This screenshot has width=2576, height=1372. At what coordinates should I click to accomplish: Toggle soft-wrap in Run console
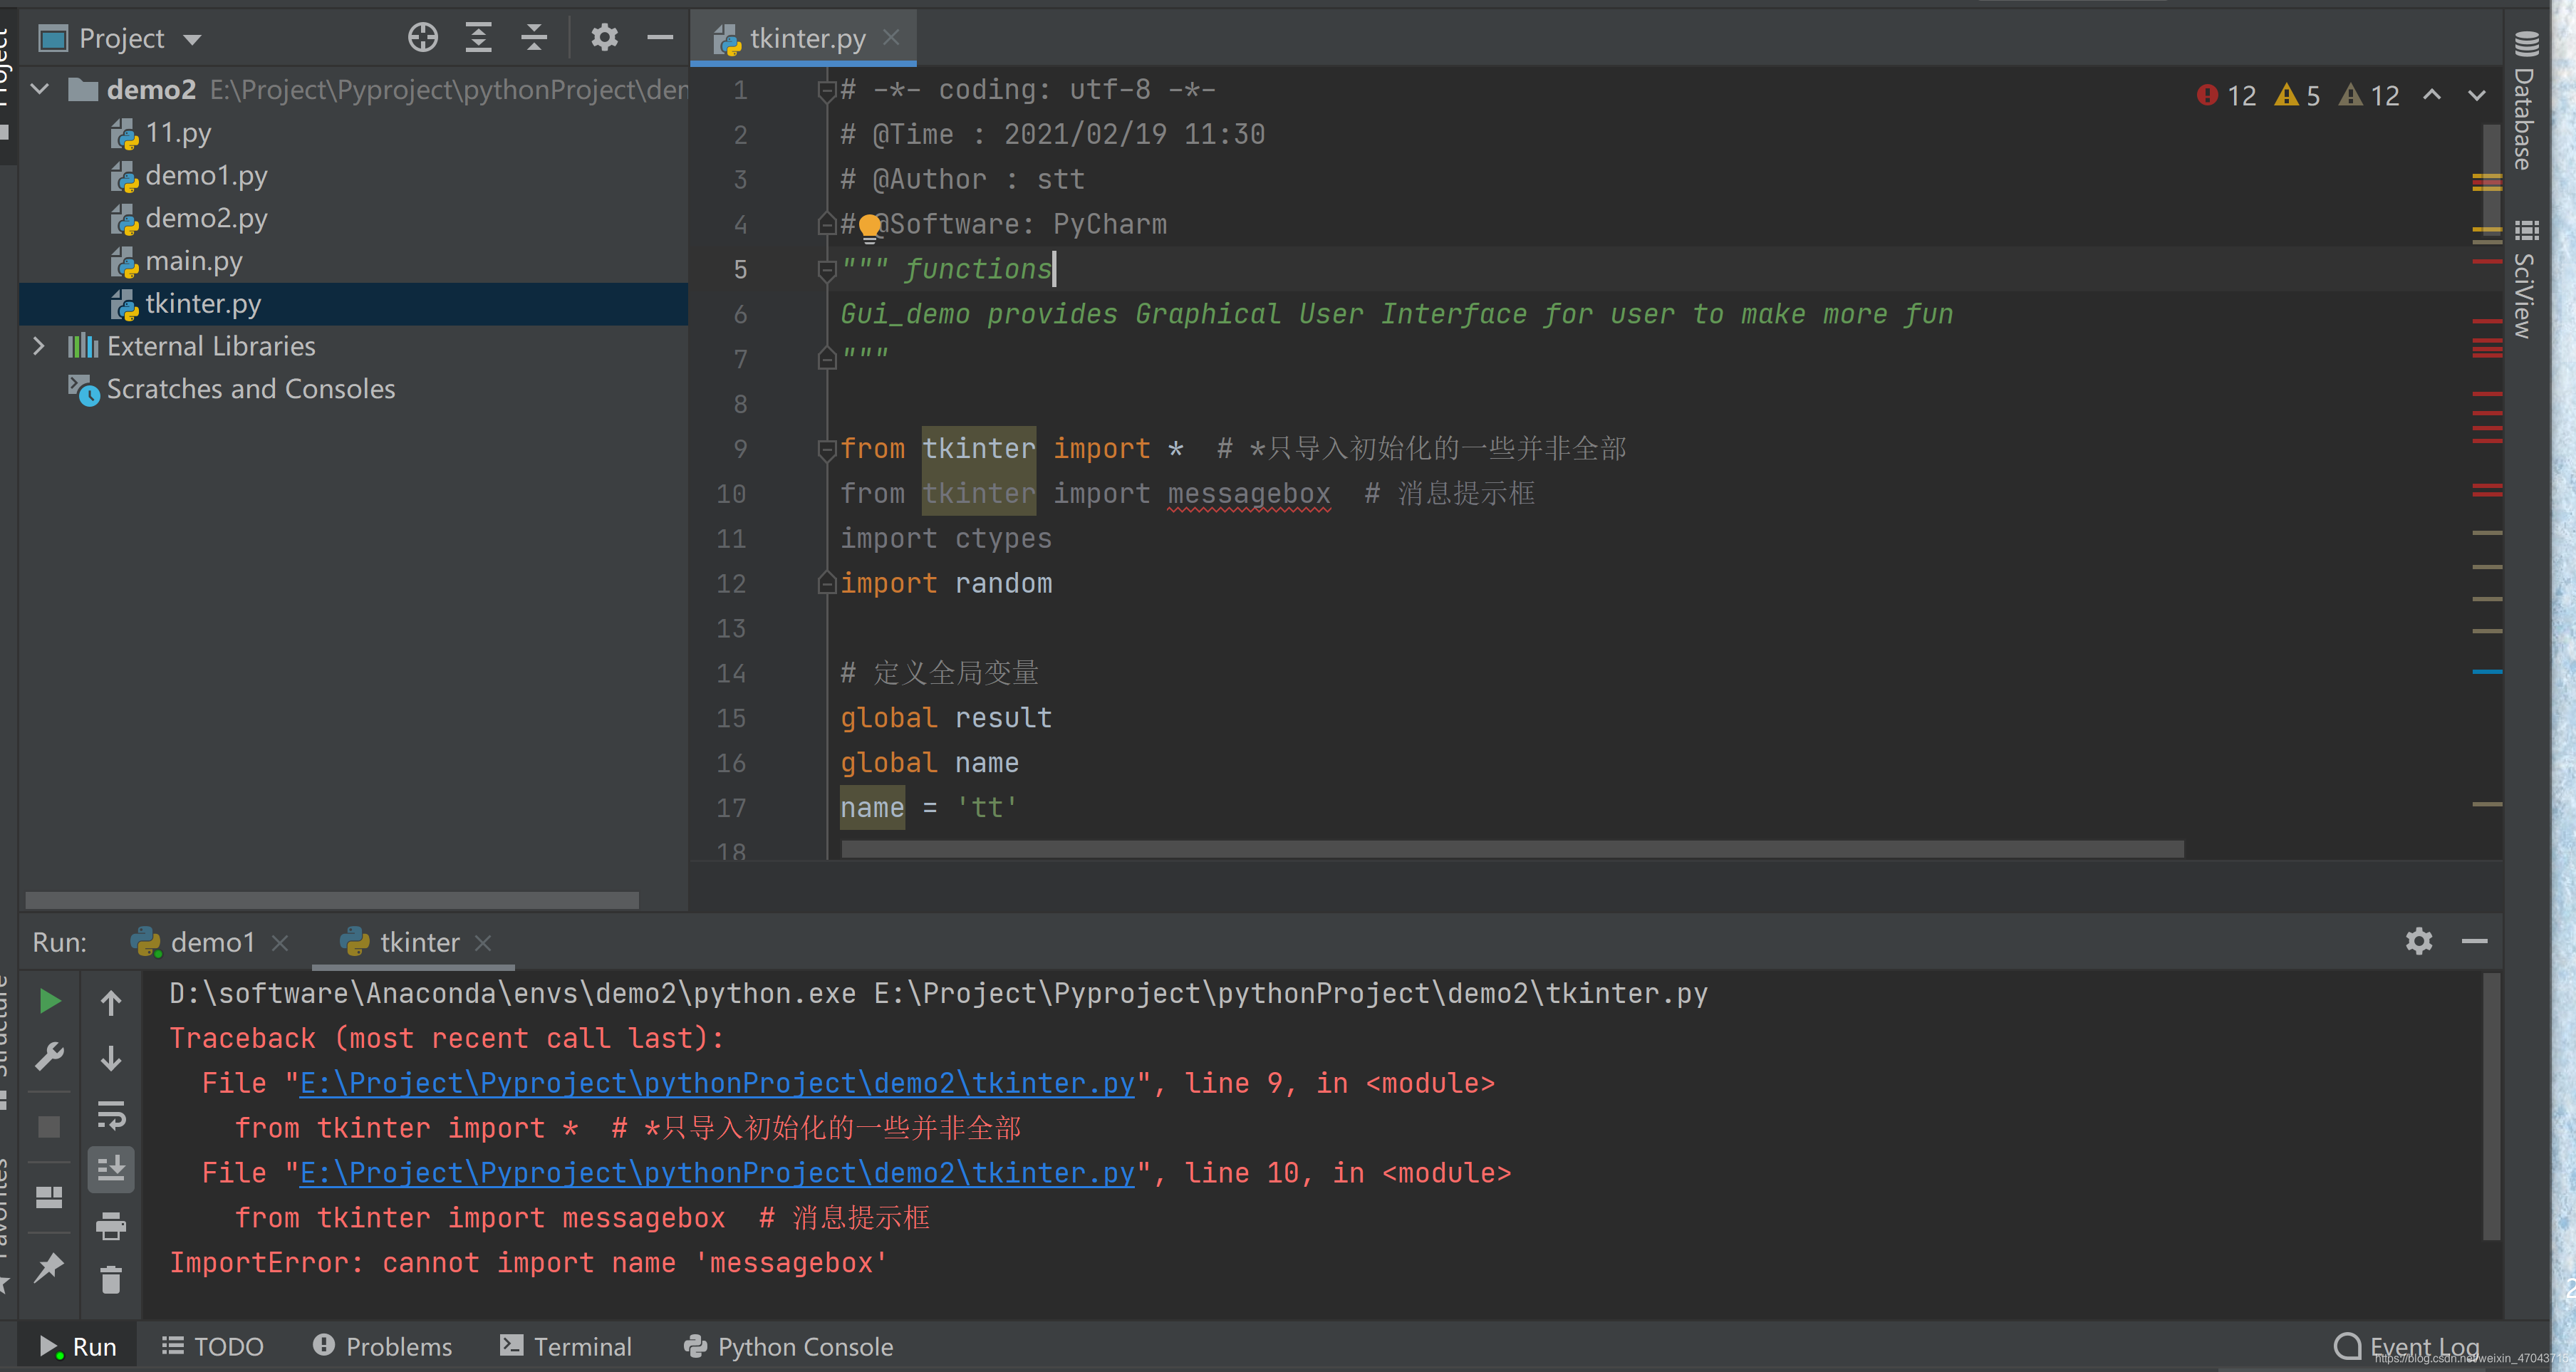tap(111, 1113)
